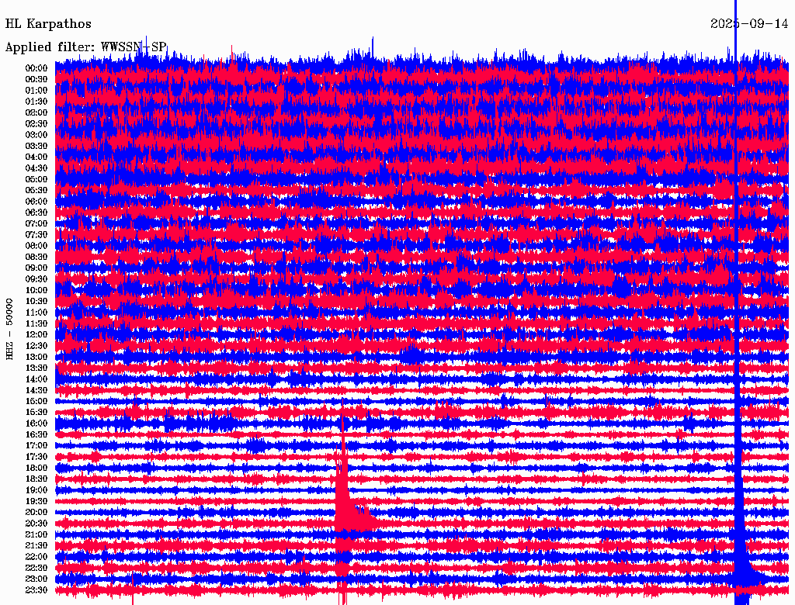Viewport: 795px width, 605px height.
Task: Click the 22:30 time row label
Action: coord(36,568)
